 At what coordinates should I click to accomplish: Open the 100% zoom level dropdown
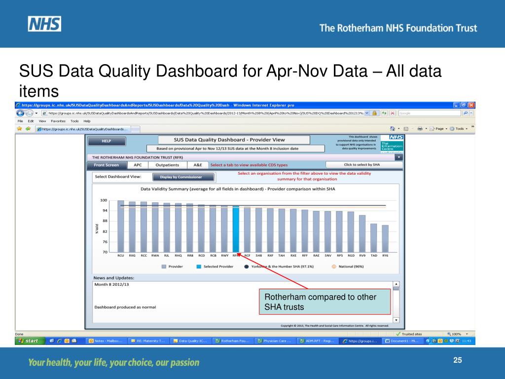point(467,334)
